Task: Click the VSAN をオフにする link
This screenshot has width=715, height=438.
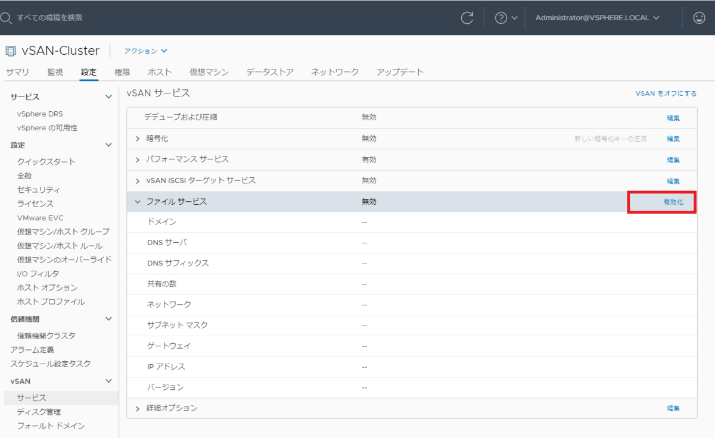Action: pyautogui.click(x=666, y=93)
